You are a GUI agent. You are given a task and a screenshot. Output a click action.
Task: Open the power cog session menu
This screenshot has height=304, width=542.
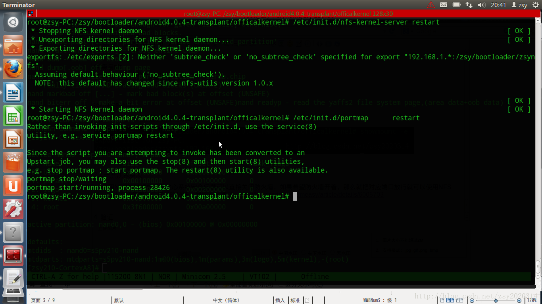coord(536,5)
